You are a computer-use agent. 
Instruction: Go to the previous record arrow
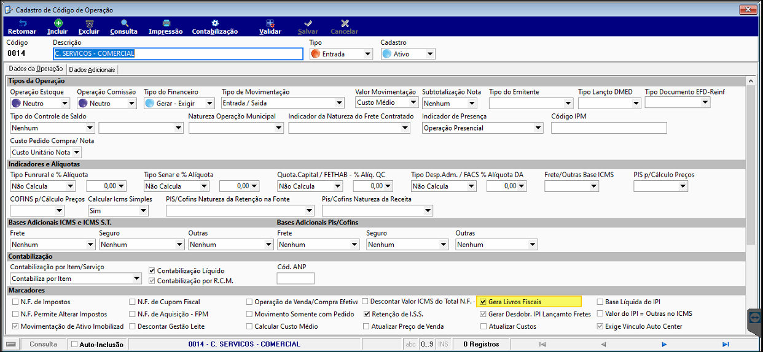click(x=603, y=344)
